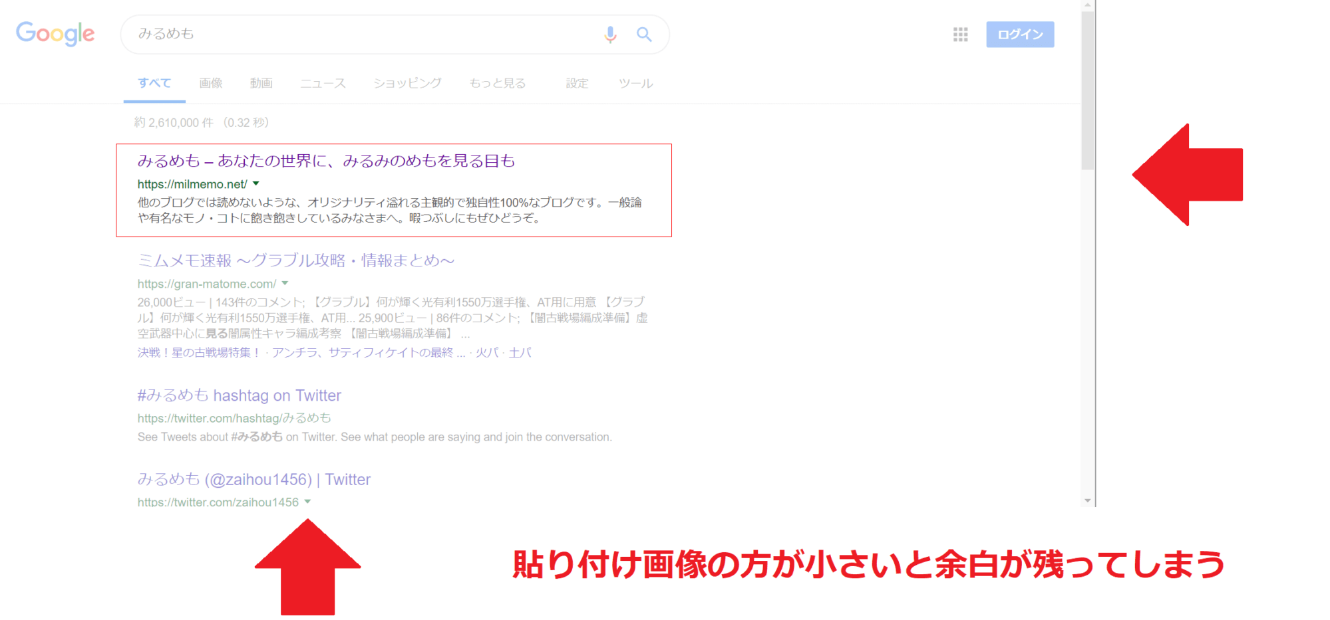Click the vertical scrollbar thumb
The width and height of the screenshot is (1330, 620).
tap(1088, 90)
